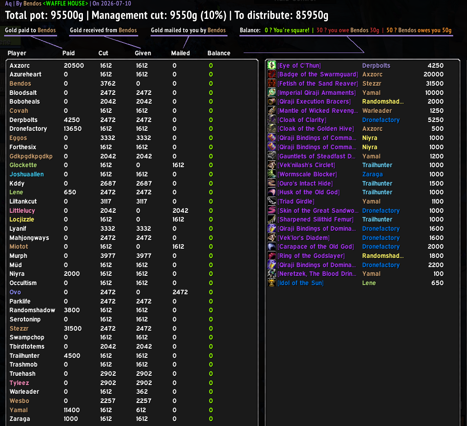Click Derpbolts buyer name beside Eye of C'Thun

376,65
